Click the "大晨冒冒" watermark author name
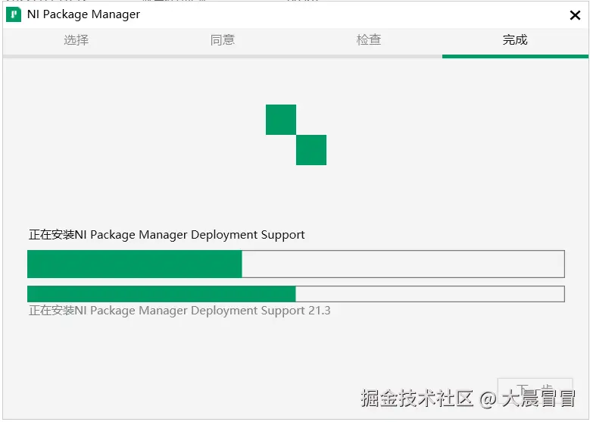Screen dimensions: 590x422 tap(538, 398)
